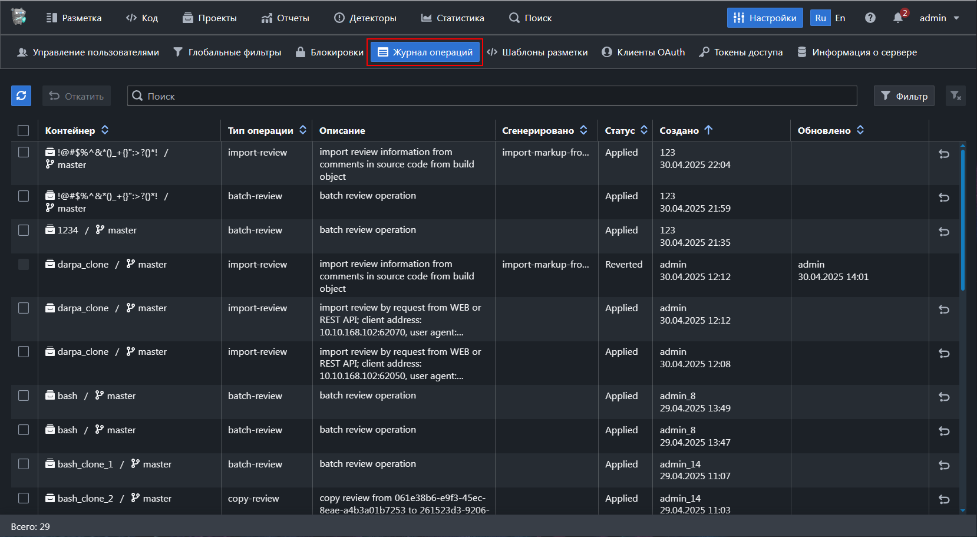The width and height of the screenshot is (977, 537).
Task: Toggle the select-all checkbox in header
Action: coord(24,130)
